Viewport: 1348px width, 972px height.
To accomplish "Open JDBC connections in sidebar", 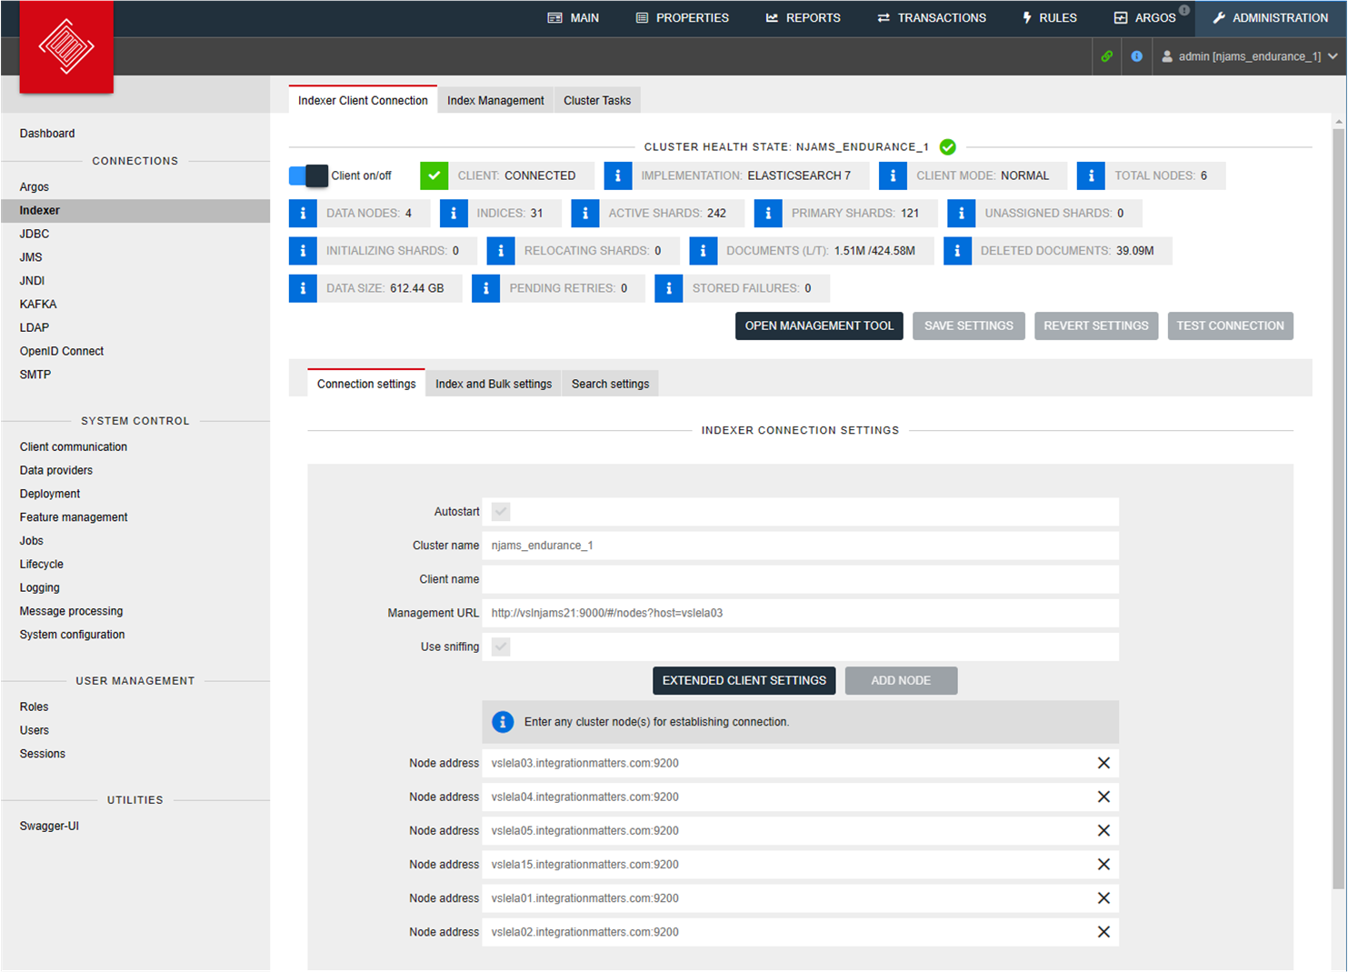I will 35,234.
